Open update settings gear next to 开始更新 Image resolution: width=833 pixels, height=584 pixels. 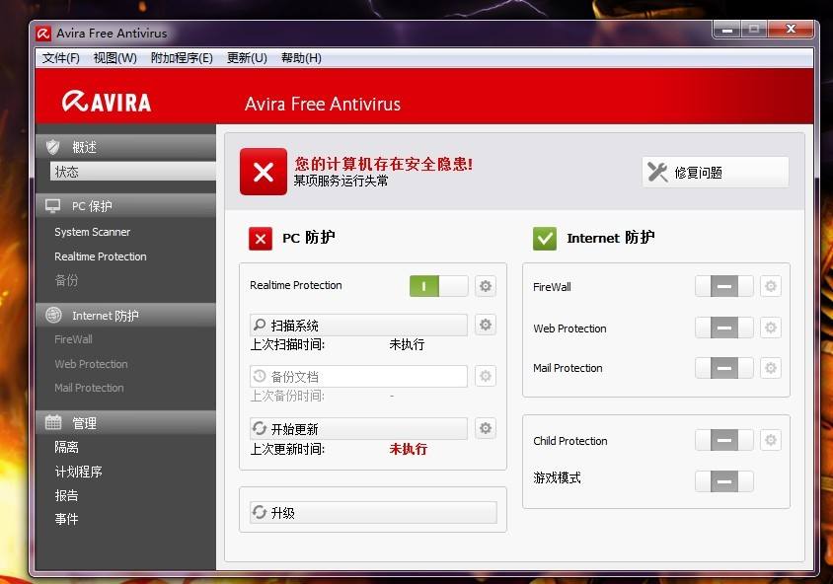(x=485, y=427)
